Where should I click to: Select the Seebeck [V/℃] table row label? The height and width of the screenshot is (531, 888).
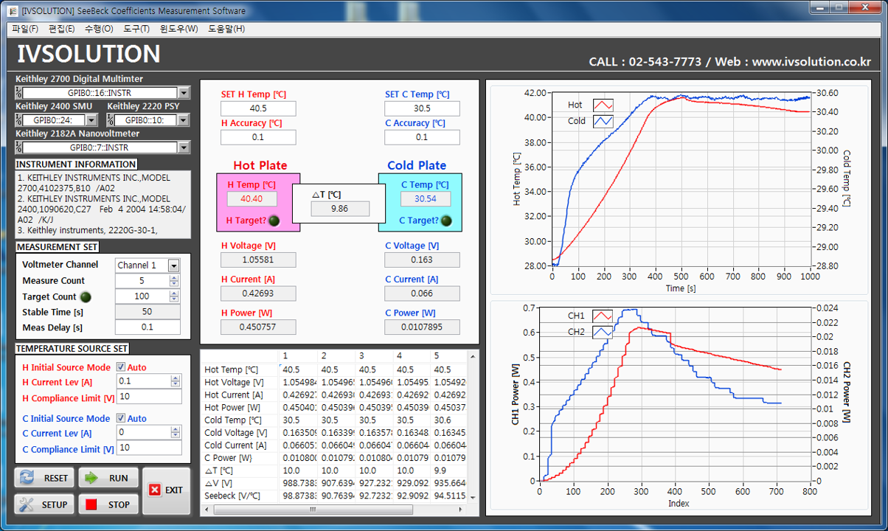tap(234, 496)
